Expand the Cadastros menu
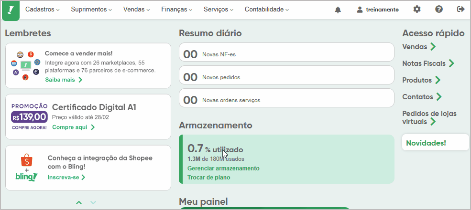The width and height of the screenshot is (471, 210). [x=43, y=10]
